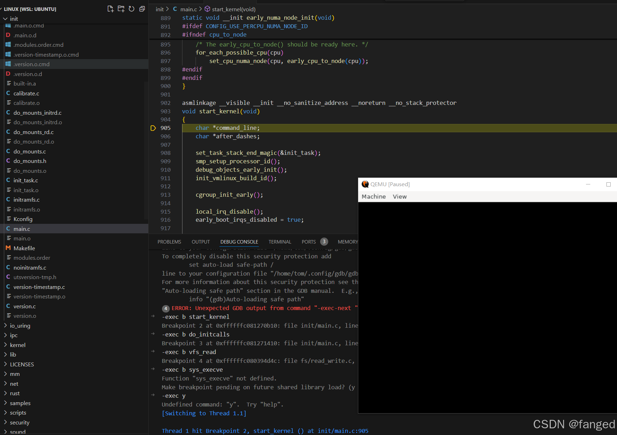The height and width of the screenshot is (435, 617).
Task: Click the New Folder icon in the Explorer toolbar
Action: pos(121,9)
